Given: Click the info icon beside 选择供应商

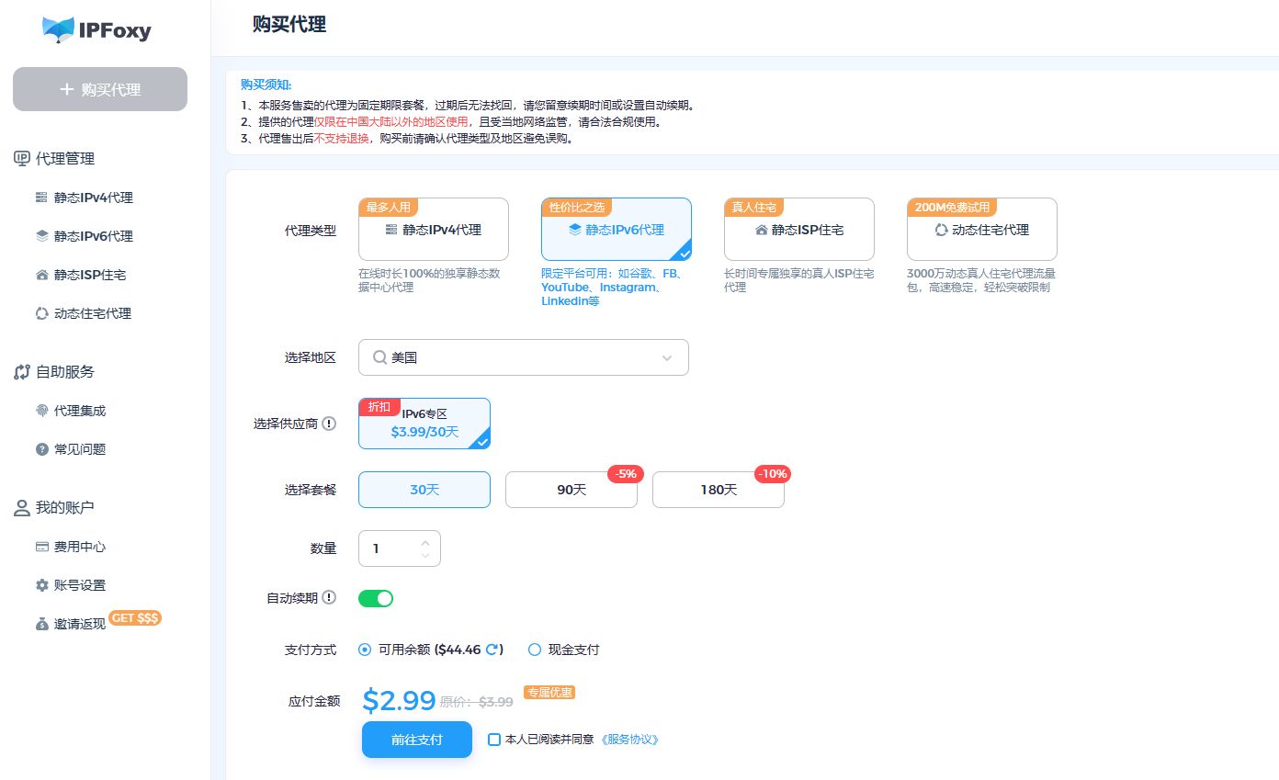Looking at the screenshot, I should click(x=329, y=424).
